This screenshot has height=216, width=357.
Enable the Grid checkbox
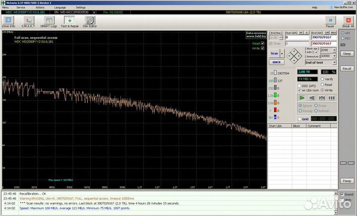point(299,119)
